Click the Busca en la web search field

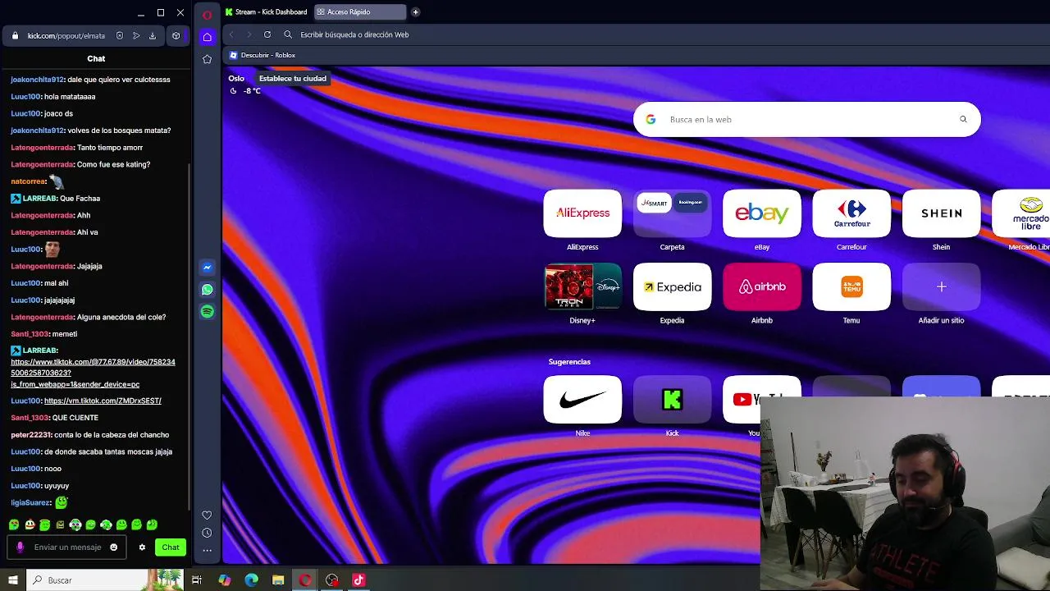click(807, 120)
